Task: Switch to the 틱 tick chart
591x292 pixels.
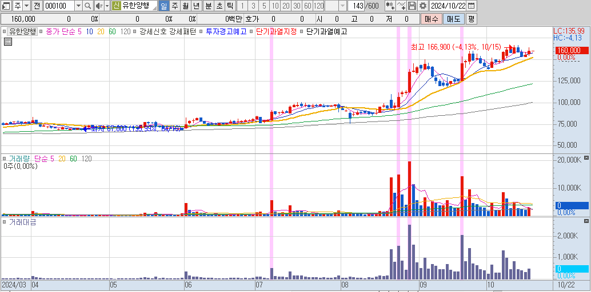Action: pos(230,6)
